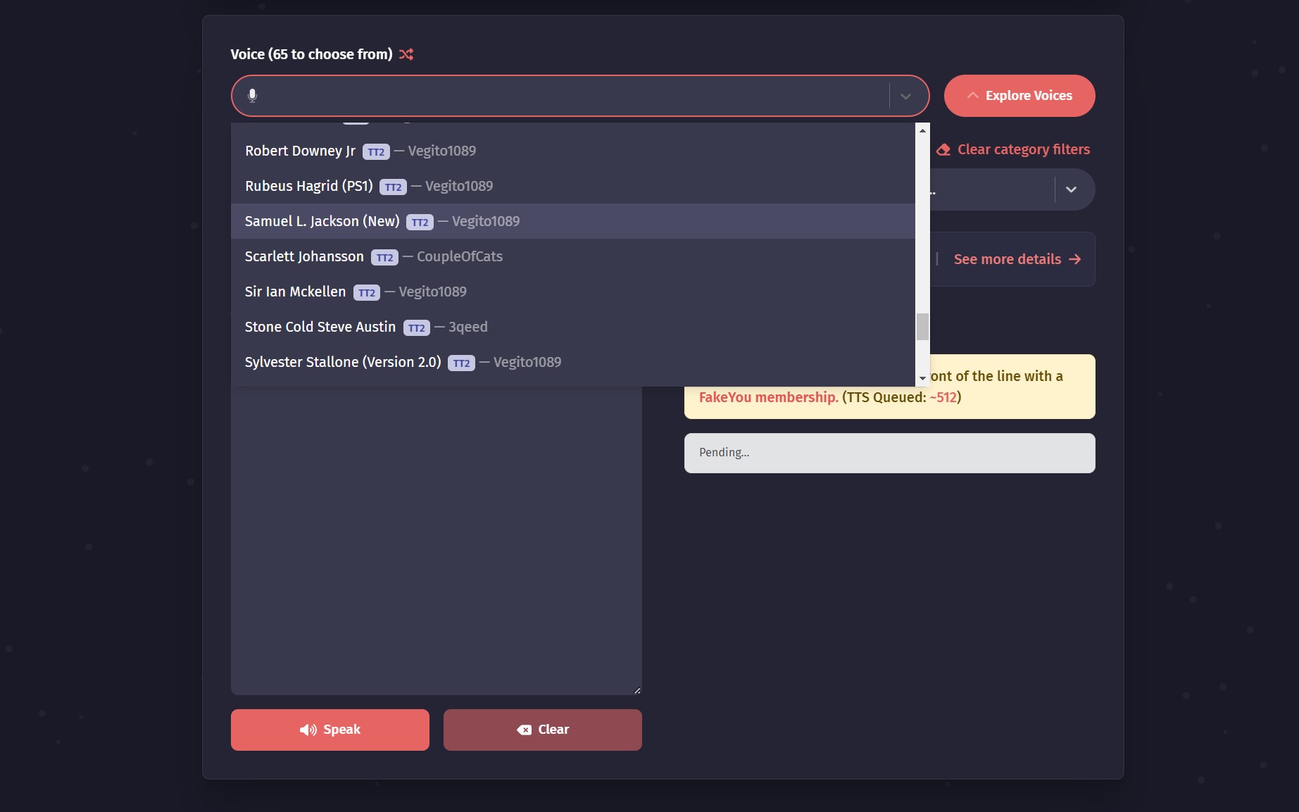Click 3qeed creator name
1299x812 pixels.
click(x=468, y=327)
